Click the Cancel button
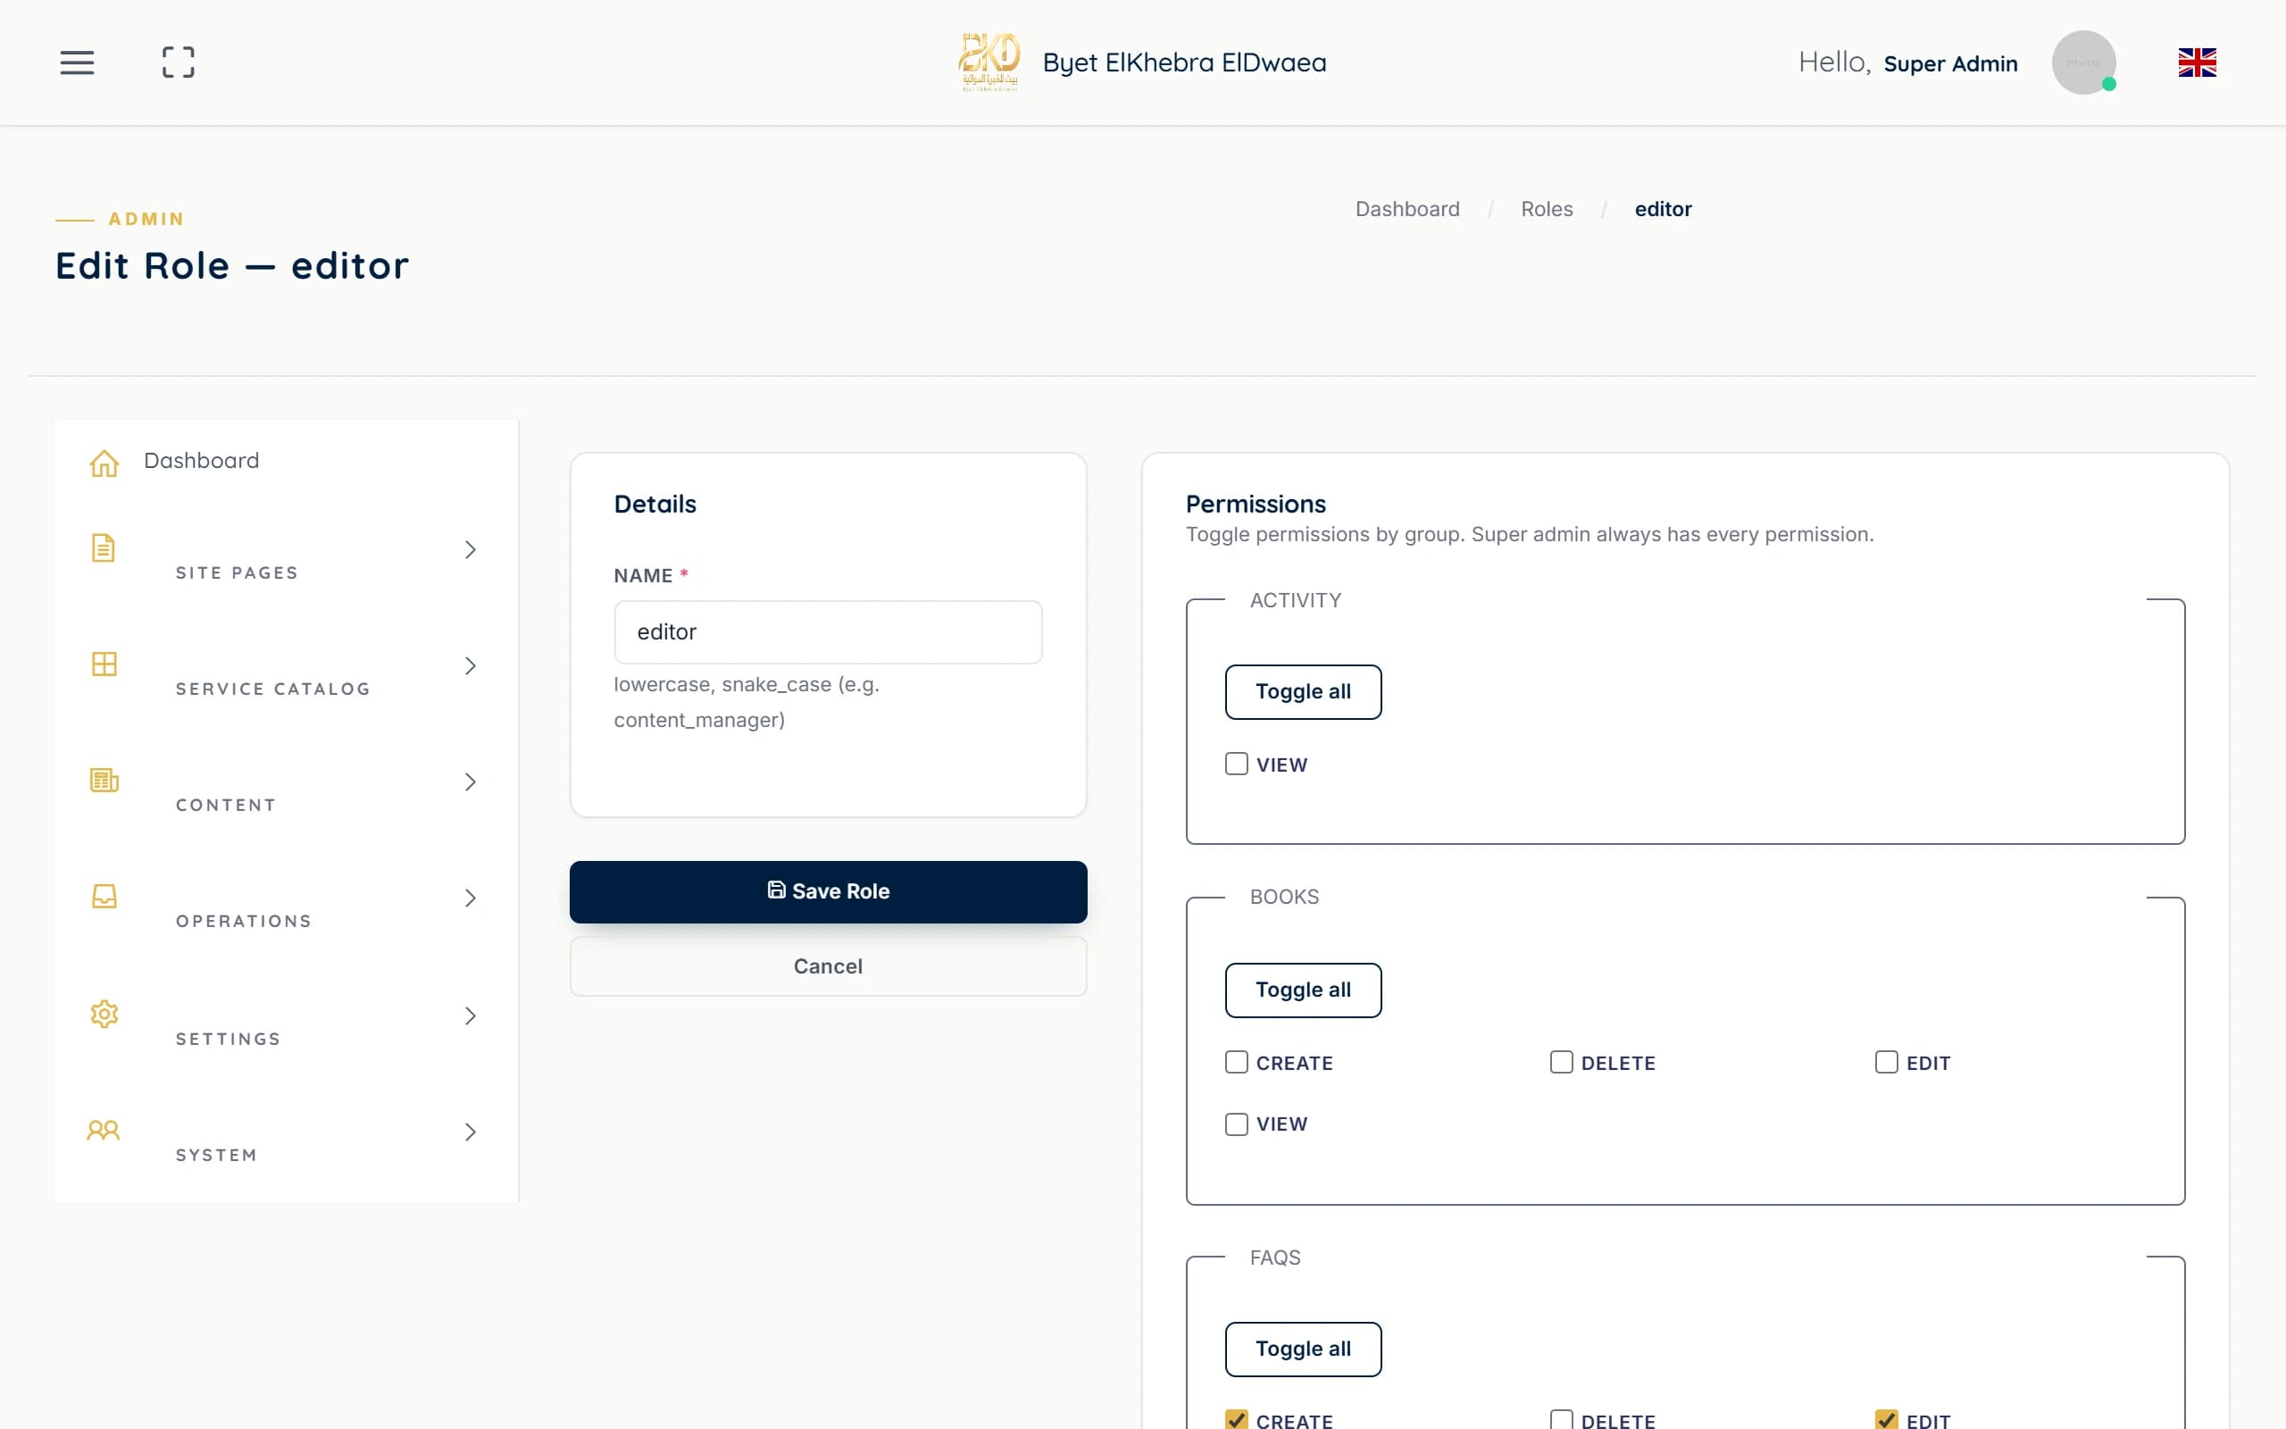Viewport: 2286px width, 1429px height. click(828, 965)
